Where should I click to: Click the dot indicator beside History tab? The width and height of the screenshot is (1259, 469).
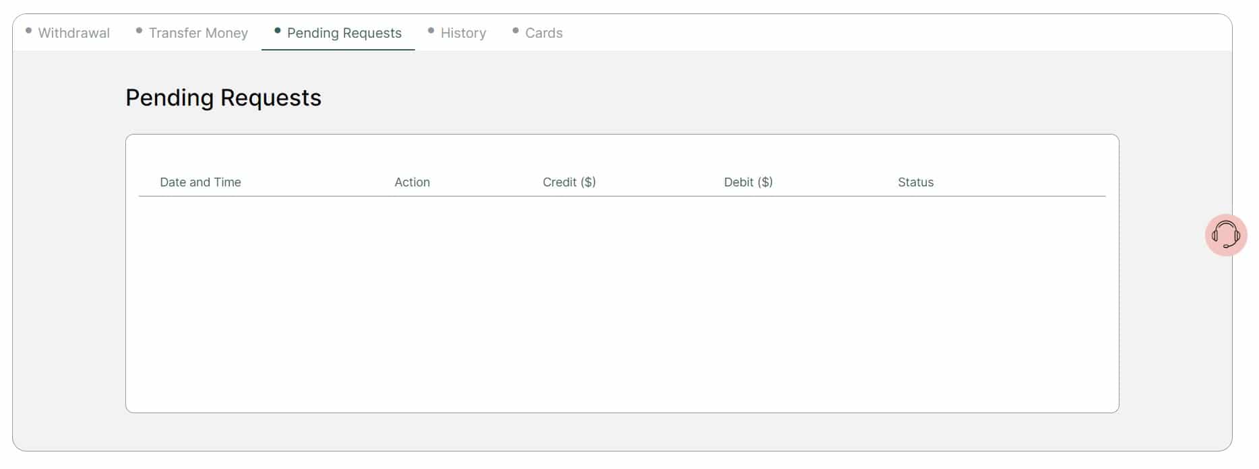[429, 29]
